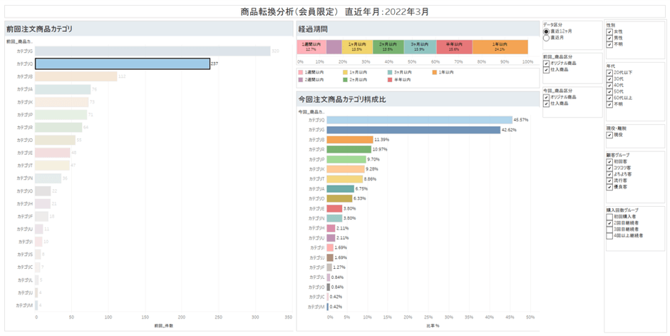Click the 前回注文商品カテゴリ panel title

tap(38, 29)
